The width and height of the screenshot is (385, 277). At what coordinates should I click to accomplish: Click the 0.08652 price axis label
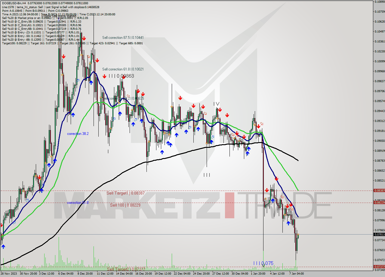point(380,171)
